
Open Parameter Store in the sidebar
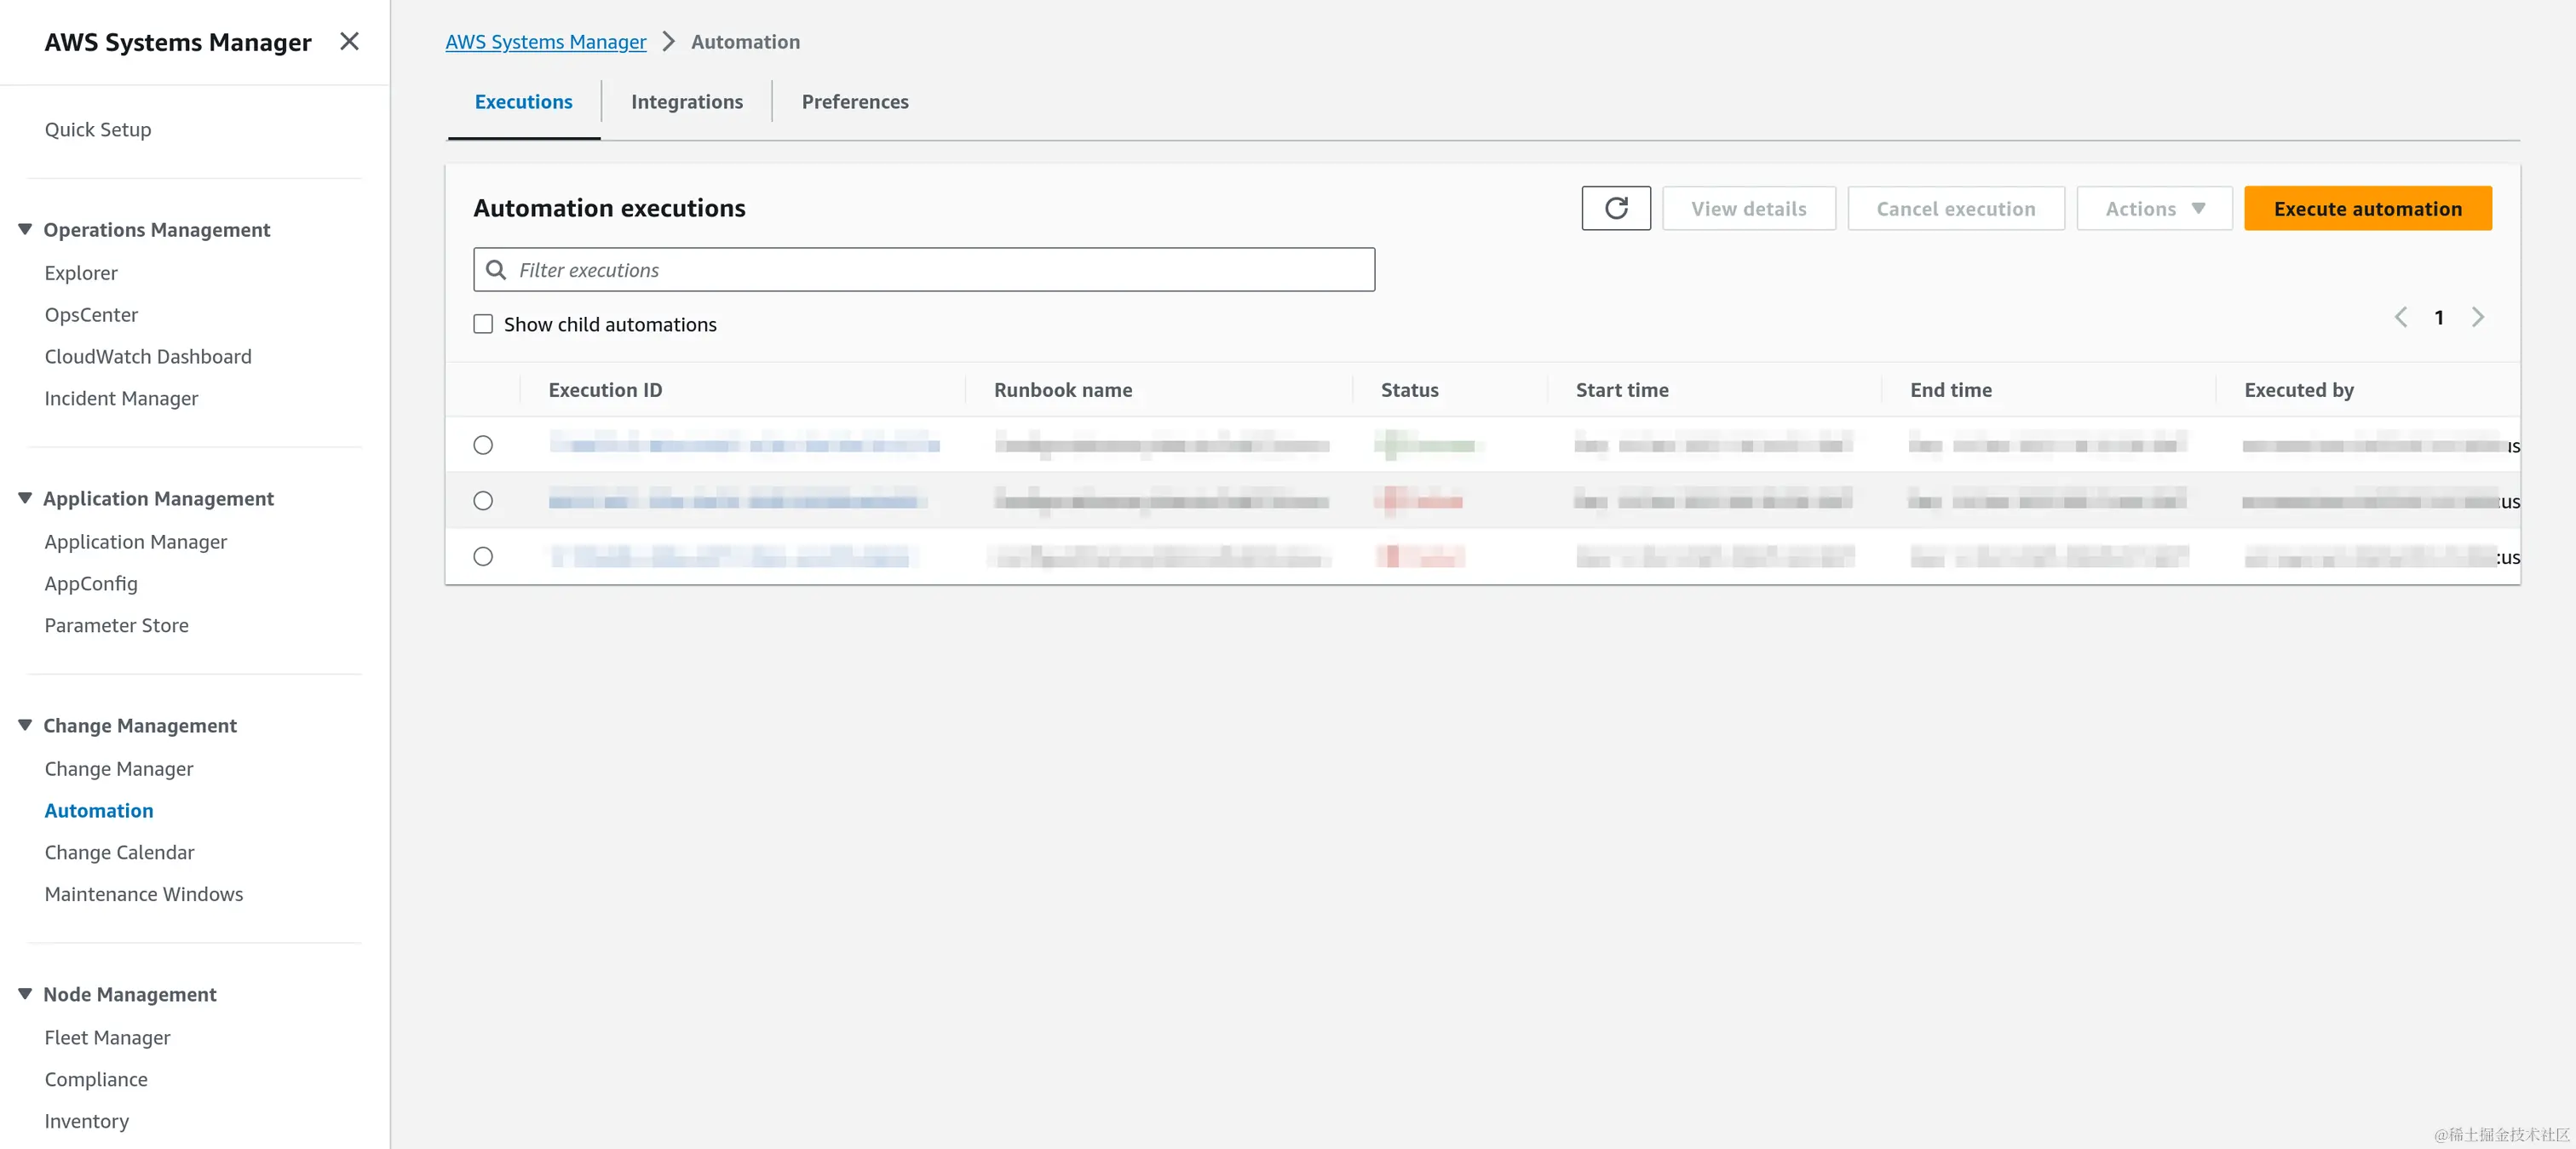click(x=116, y=625)
